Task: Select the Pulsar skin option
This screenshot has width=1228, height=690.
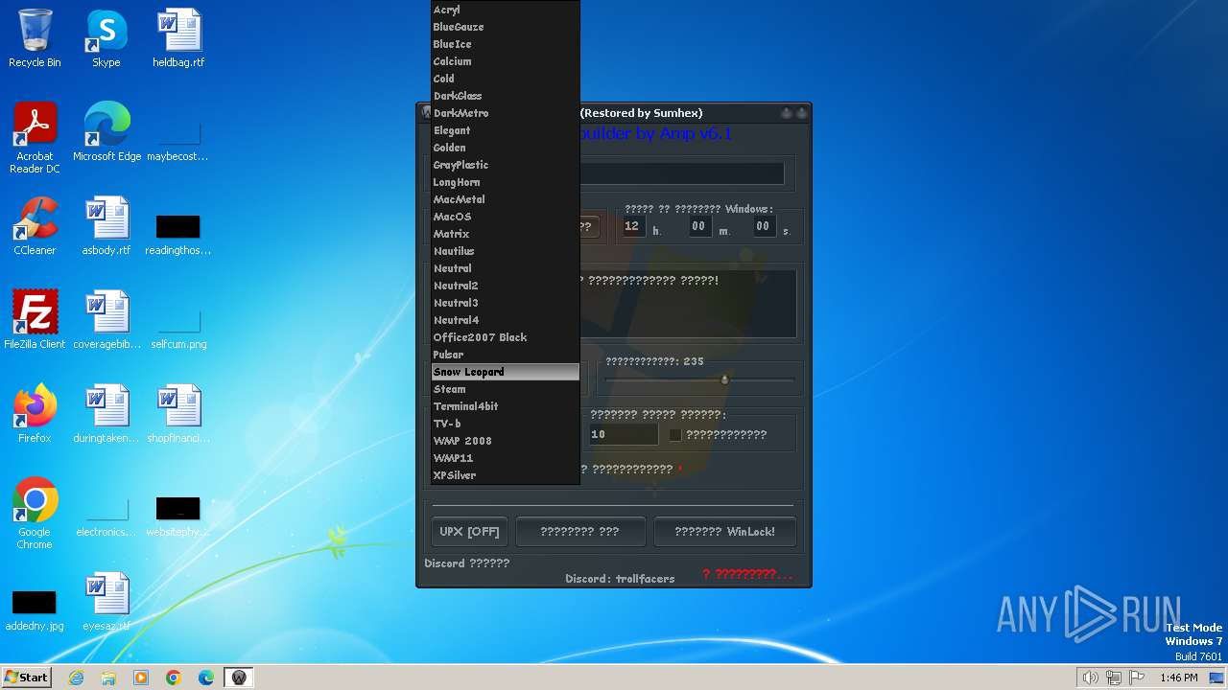Action: tap(506, 355)
